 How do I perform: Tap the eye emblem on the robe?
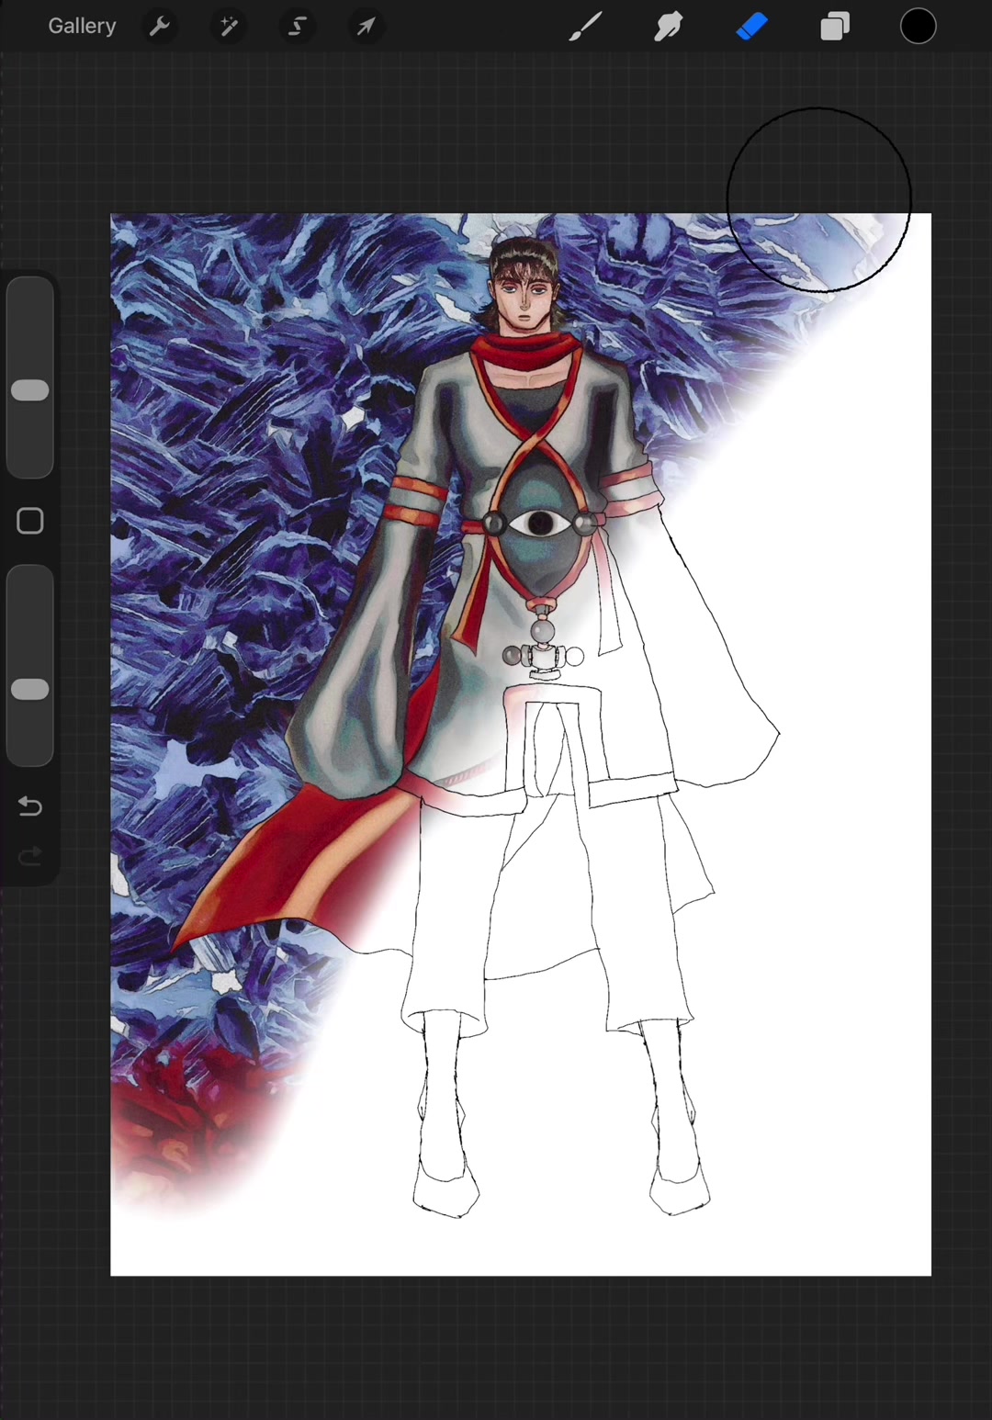(x=540, y=524)
